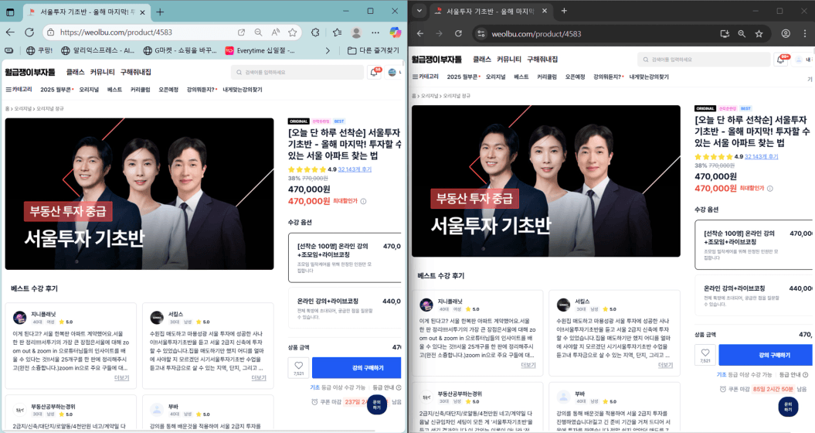815x433 pixels.
Task: Select 오픈예정 tab in the Chrome page
Action: [575, 77]
